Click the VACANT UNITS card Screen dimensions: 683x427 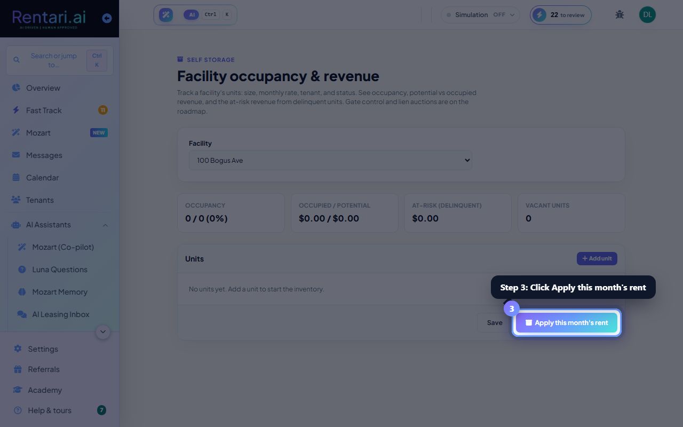571,213
